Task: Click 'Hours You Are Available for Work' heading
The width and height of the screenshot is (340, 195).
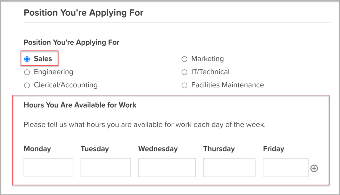Action: click(80, 105)
